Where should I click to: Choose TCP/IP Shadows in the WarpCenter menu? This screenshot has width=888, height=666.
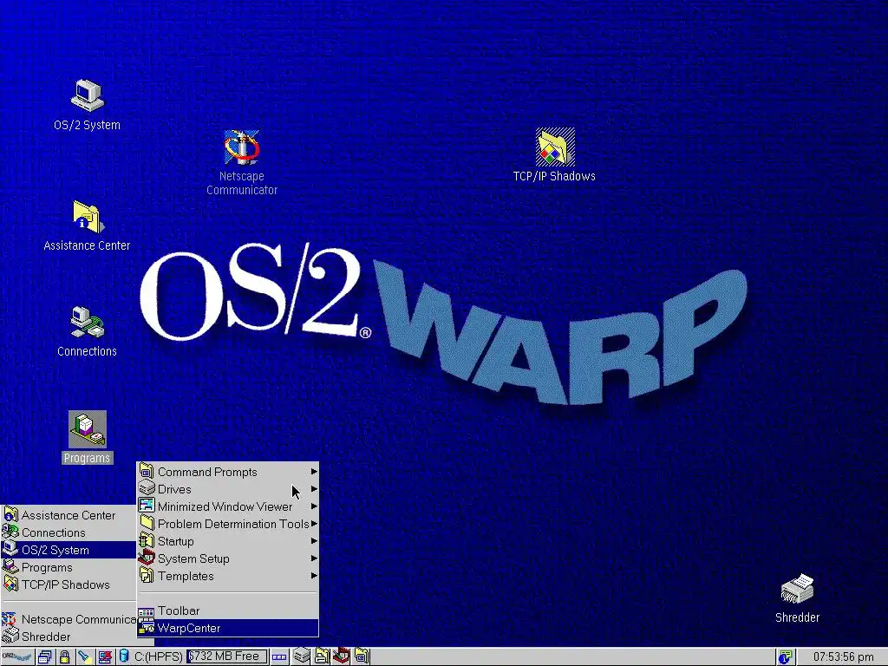pyautogui.click(x=69, y=584)
